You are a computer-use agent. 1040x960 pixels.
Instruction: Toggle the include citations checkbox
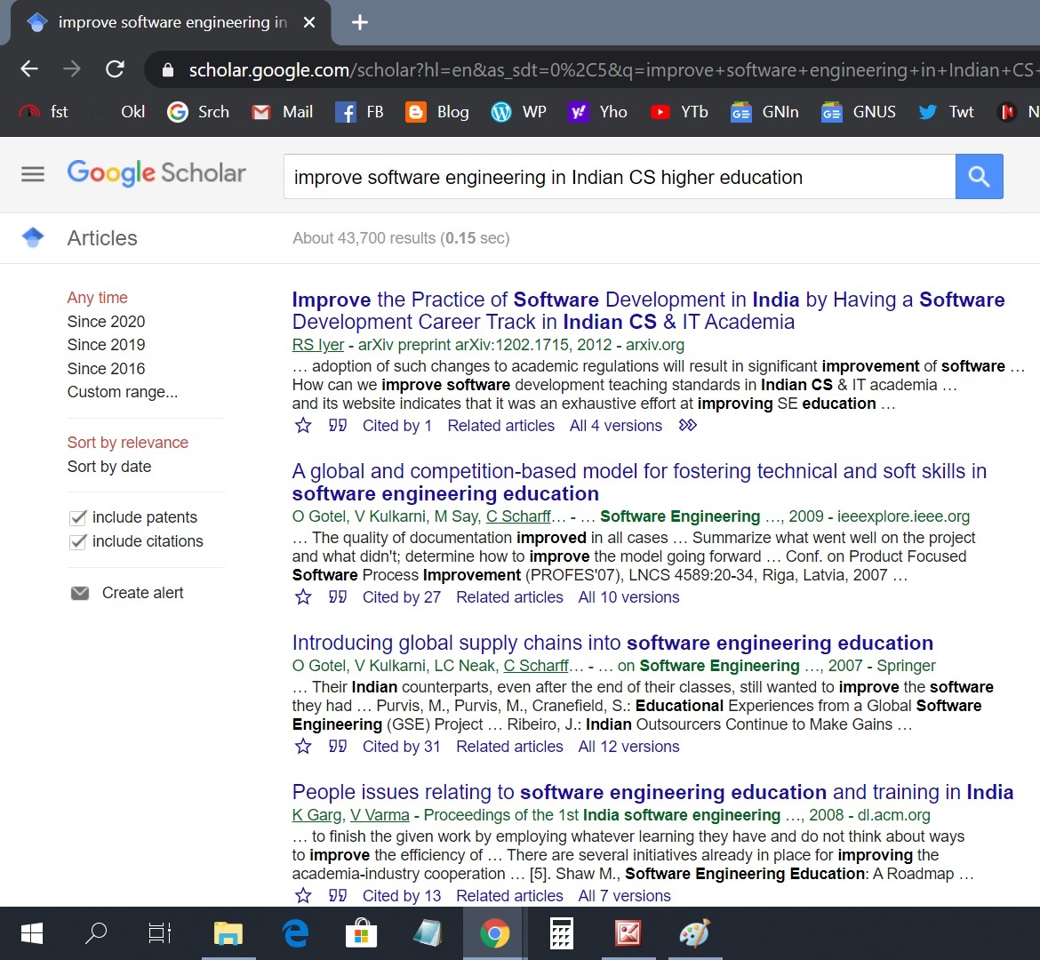tap(78, 541)
